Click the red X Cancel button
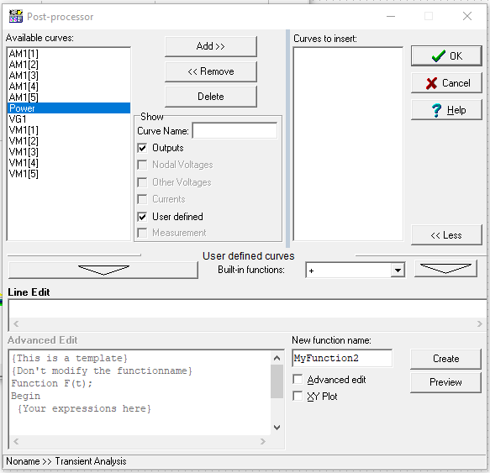 point(446,83)
